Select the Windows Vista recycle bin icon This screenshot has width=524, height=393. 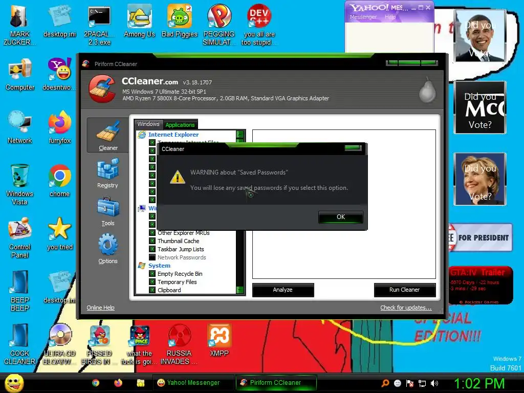(19, 185)
